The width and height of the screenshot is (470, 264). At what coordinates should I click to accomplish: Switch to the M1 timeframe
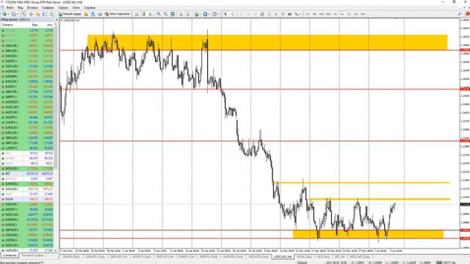pos(308,14)
